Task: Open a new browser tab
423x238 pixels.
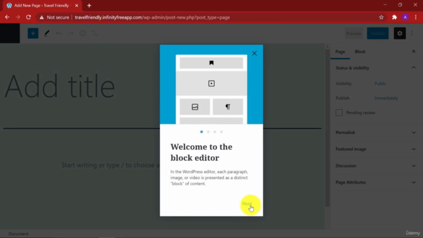Action: click(x=89, y=5)
